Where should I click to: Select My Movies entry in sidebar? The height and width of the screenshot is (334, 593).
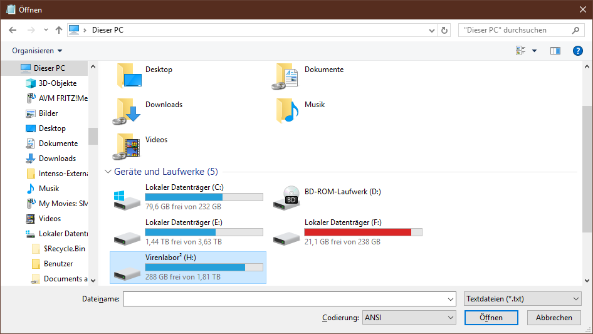click(x=56, y=204)
